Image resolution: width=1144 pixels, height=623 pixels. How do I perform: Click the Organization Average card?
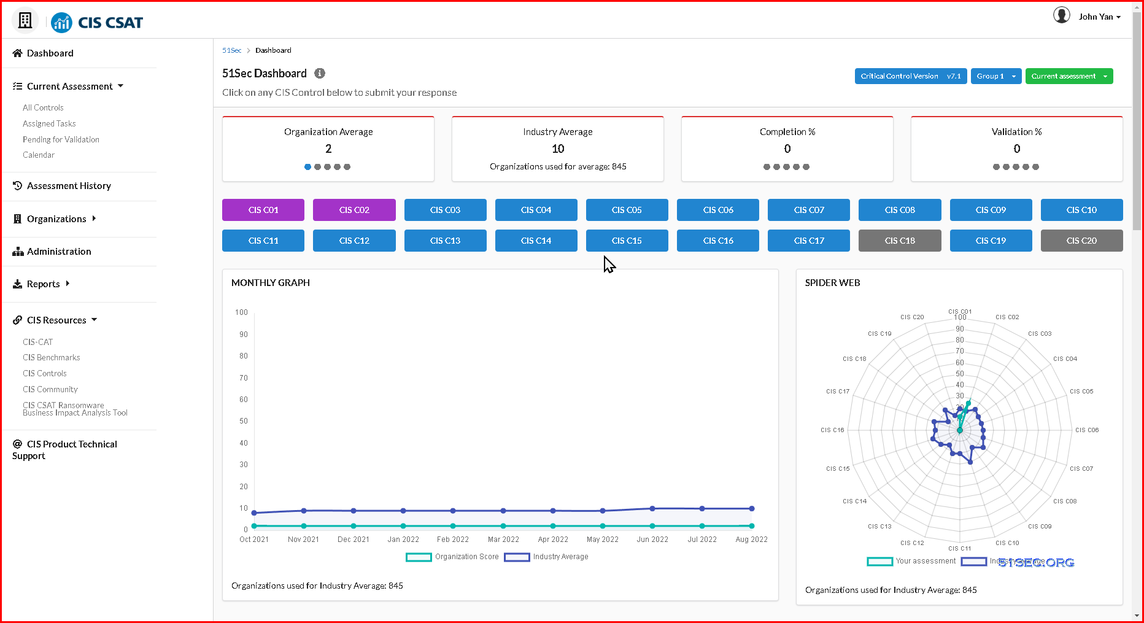pos(328,149)
